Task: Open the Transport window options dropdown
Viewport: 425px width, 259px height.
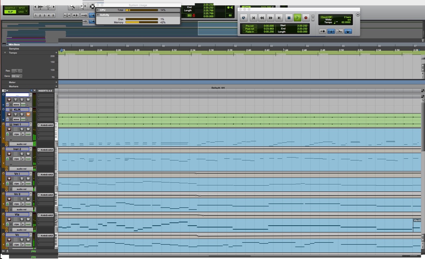Action: click(x=358, y=15)
